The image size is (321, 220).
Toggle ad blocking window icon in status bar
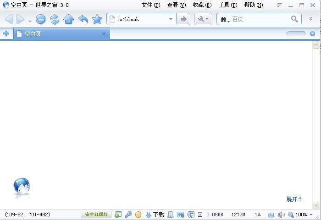118,214
